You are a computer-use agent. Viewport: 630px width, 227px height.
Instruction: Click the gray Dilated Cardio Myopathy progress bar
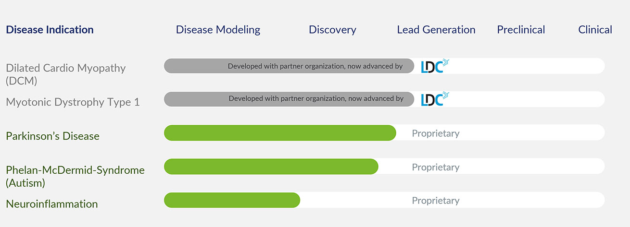(x=289, y=66)
